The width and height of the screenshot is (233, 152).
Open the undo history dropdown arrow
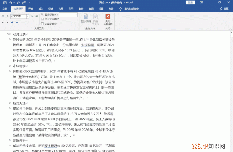click(x=14, y=3)
